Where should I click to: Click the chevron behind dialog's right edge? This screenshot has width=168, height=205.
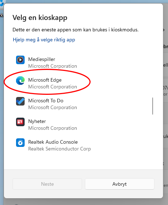tap(164, 30)
